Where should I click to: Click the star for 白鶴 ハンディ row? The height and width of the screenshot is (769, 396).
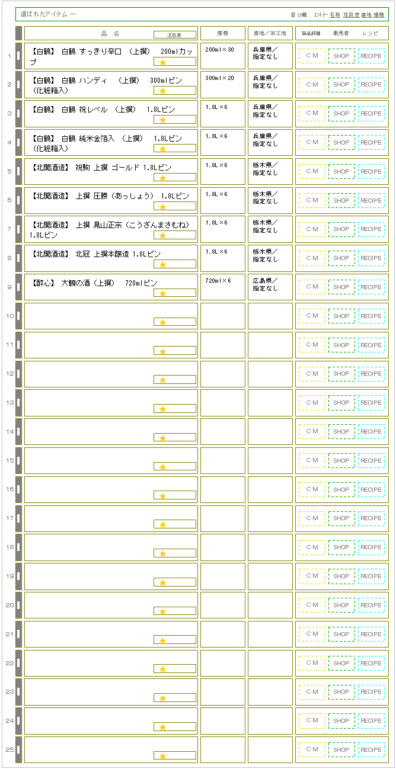(162, 91)
